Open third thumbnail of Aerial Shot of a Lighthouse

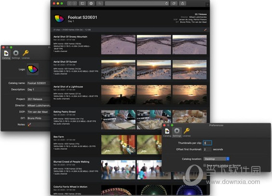point(190,95)
